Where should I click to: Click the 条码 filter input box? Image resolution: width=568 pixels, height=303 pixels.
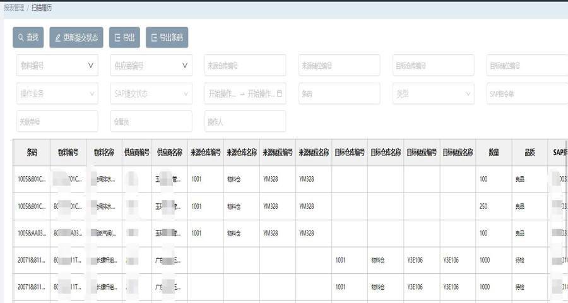339,93
